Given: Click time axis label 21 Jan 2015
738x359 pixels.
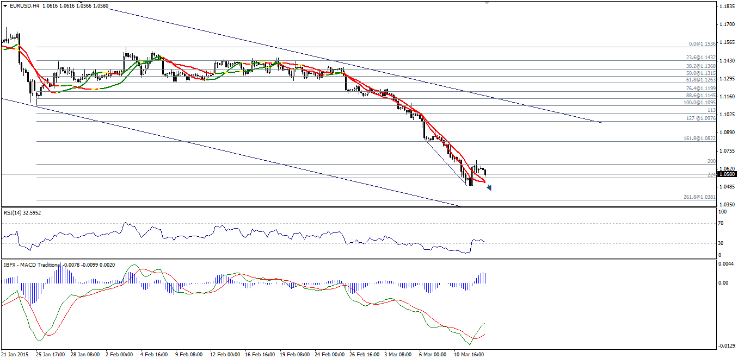Looking at the screenshot, I should coord(15,354).
